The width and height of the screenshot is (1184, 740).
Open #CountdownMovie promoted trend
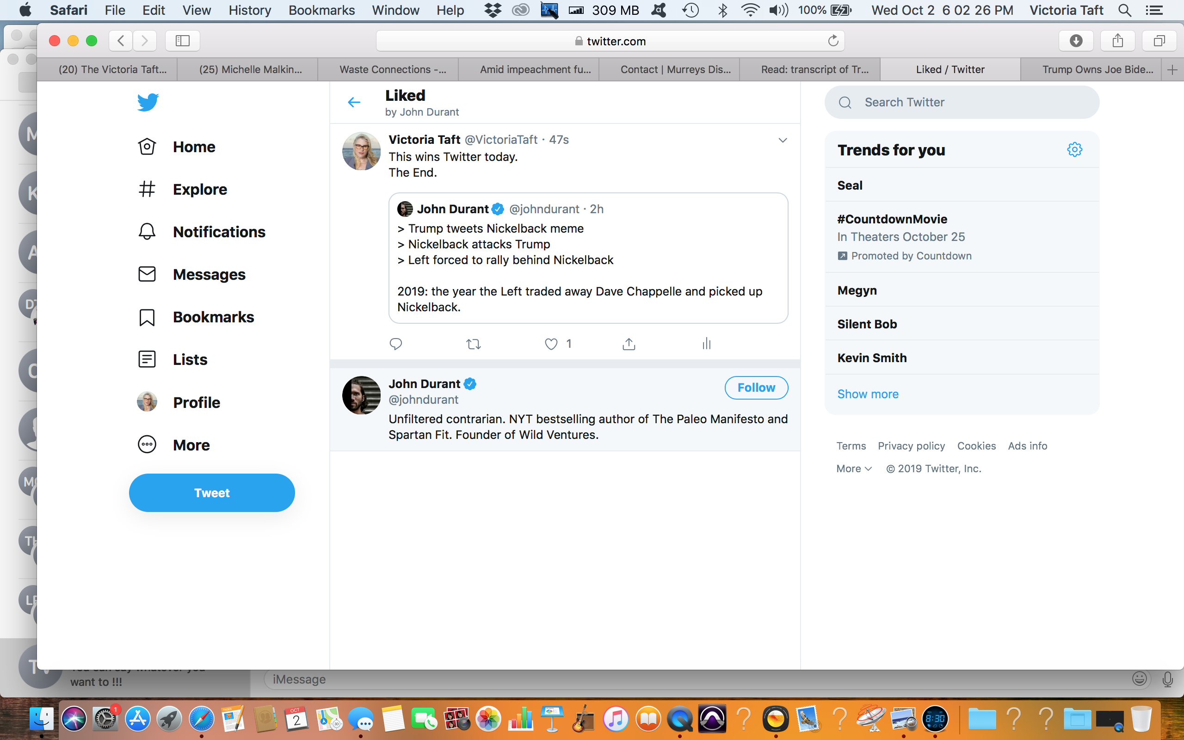coord(962,237)
